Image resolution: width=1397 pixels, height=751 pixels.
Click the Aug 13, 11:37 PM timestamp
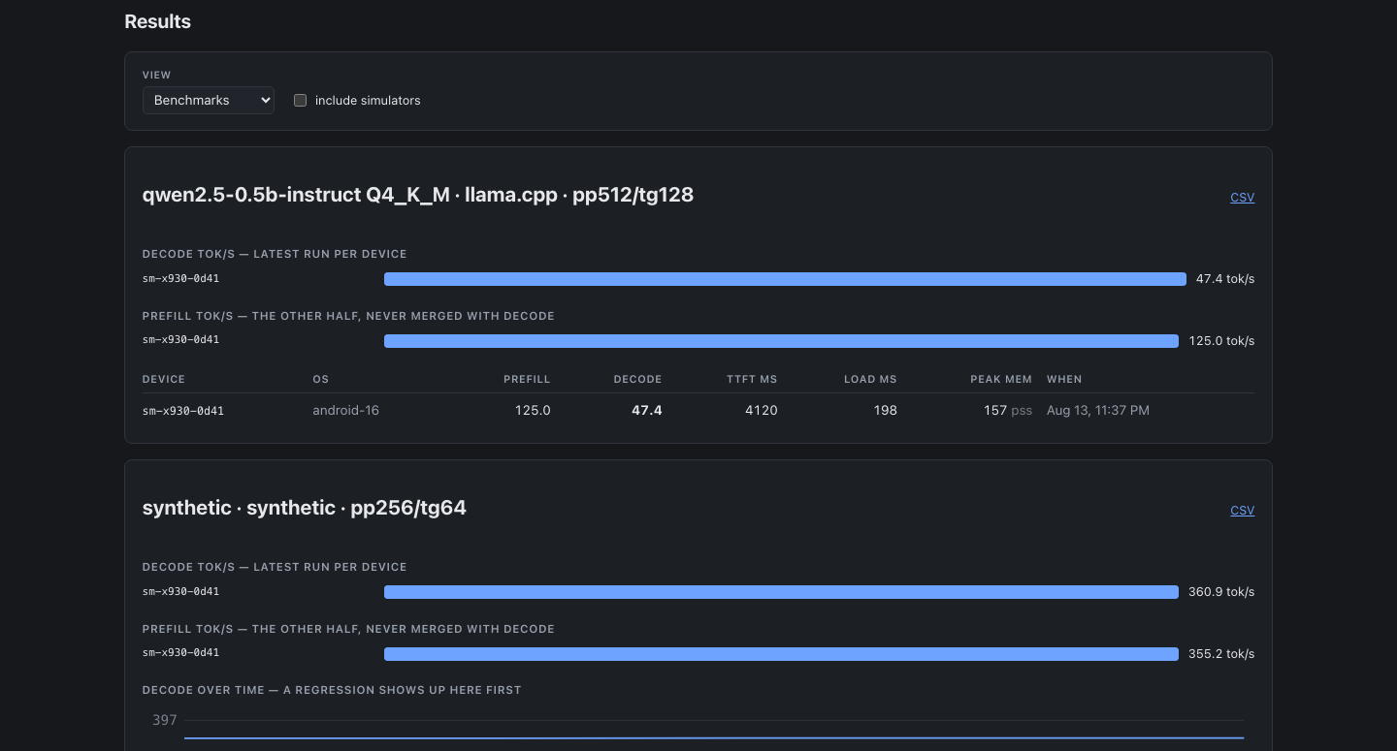[1098, 411]
